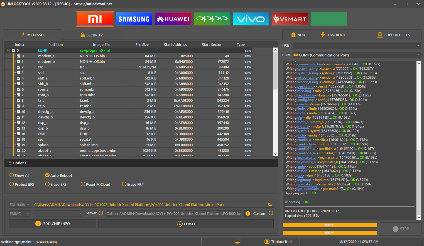Click the date and time in status bar

359,242
